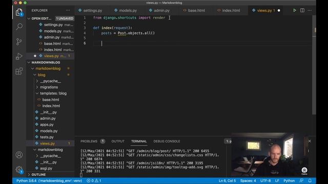This screenshot has width=328, height=184.
Task: Run the Python file with the play icon
Action: (x=295, y=10)
